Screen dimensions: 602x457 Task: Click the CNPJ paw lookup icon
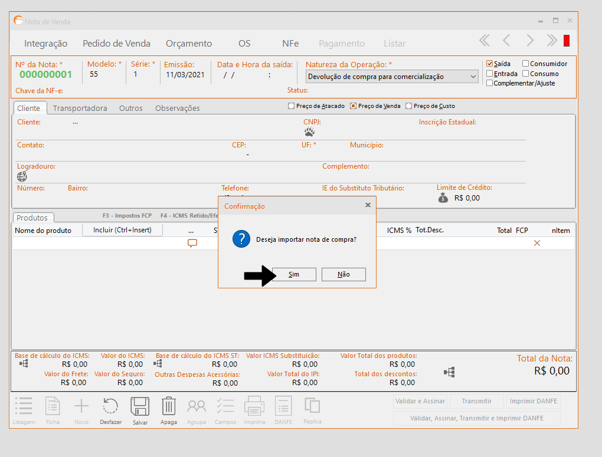point(309,132)
